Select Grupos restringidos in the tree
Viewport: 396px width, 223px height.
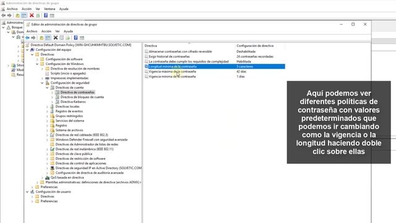(x=69, y=116)
